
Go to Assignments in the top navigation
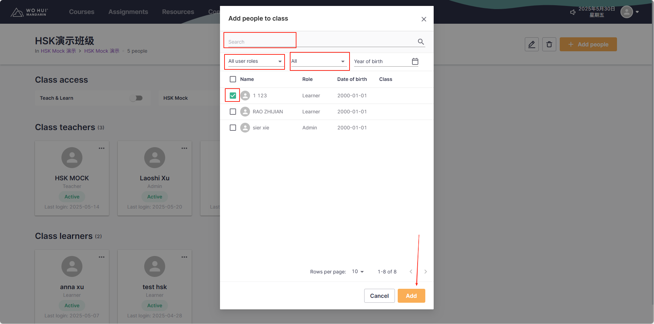(128, 12)
